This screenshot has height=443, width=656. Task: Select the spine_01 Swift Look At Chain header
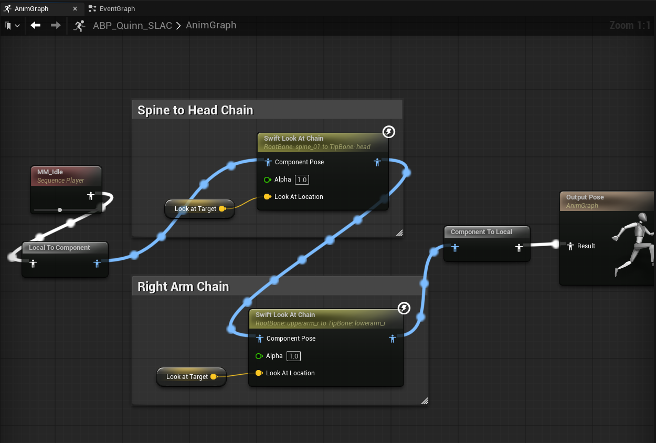(x=322, y=143)
